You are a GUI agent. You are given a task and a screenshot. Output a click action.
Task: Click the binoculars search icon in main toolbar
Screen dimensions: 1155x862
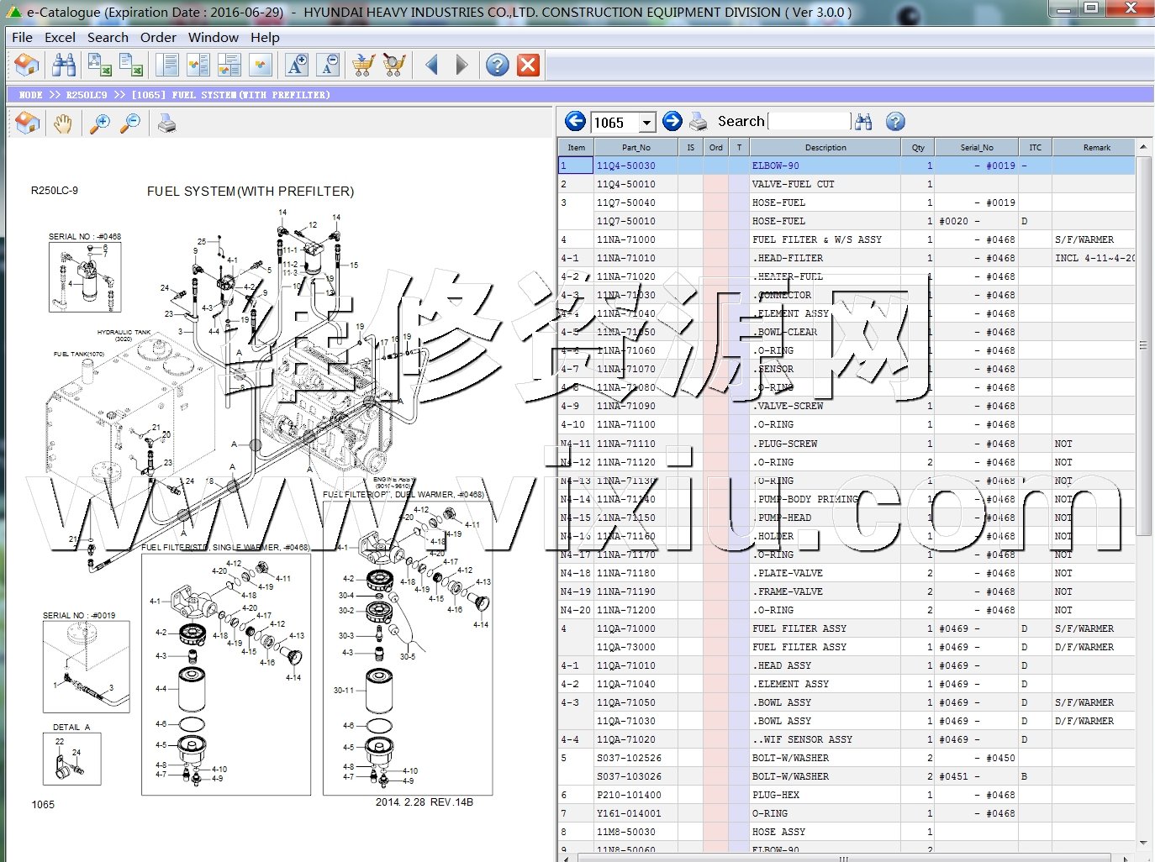(64, 65)
